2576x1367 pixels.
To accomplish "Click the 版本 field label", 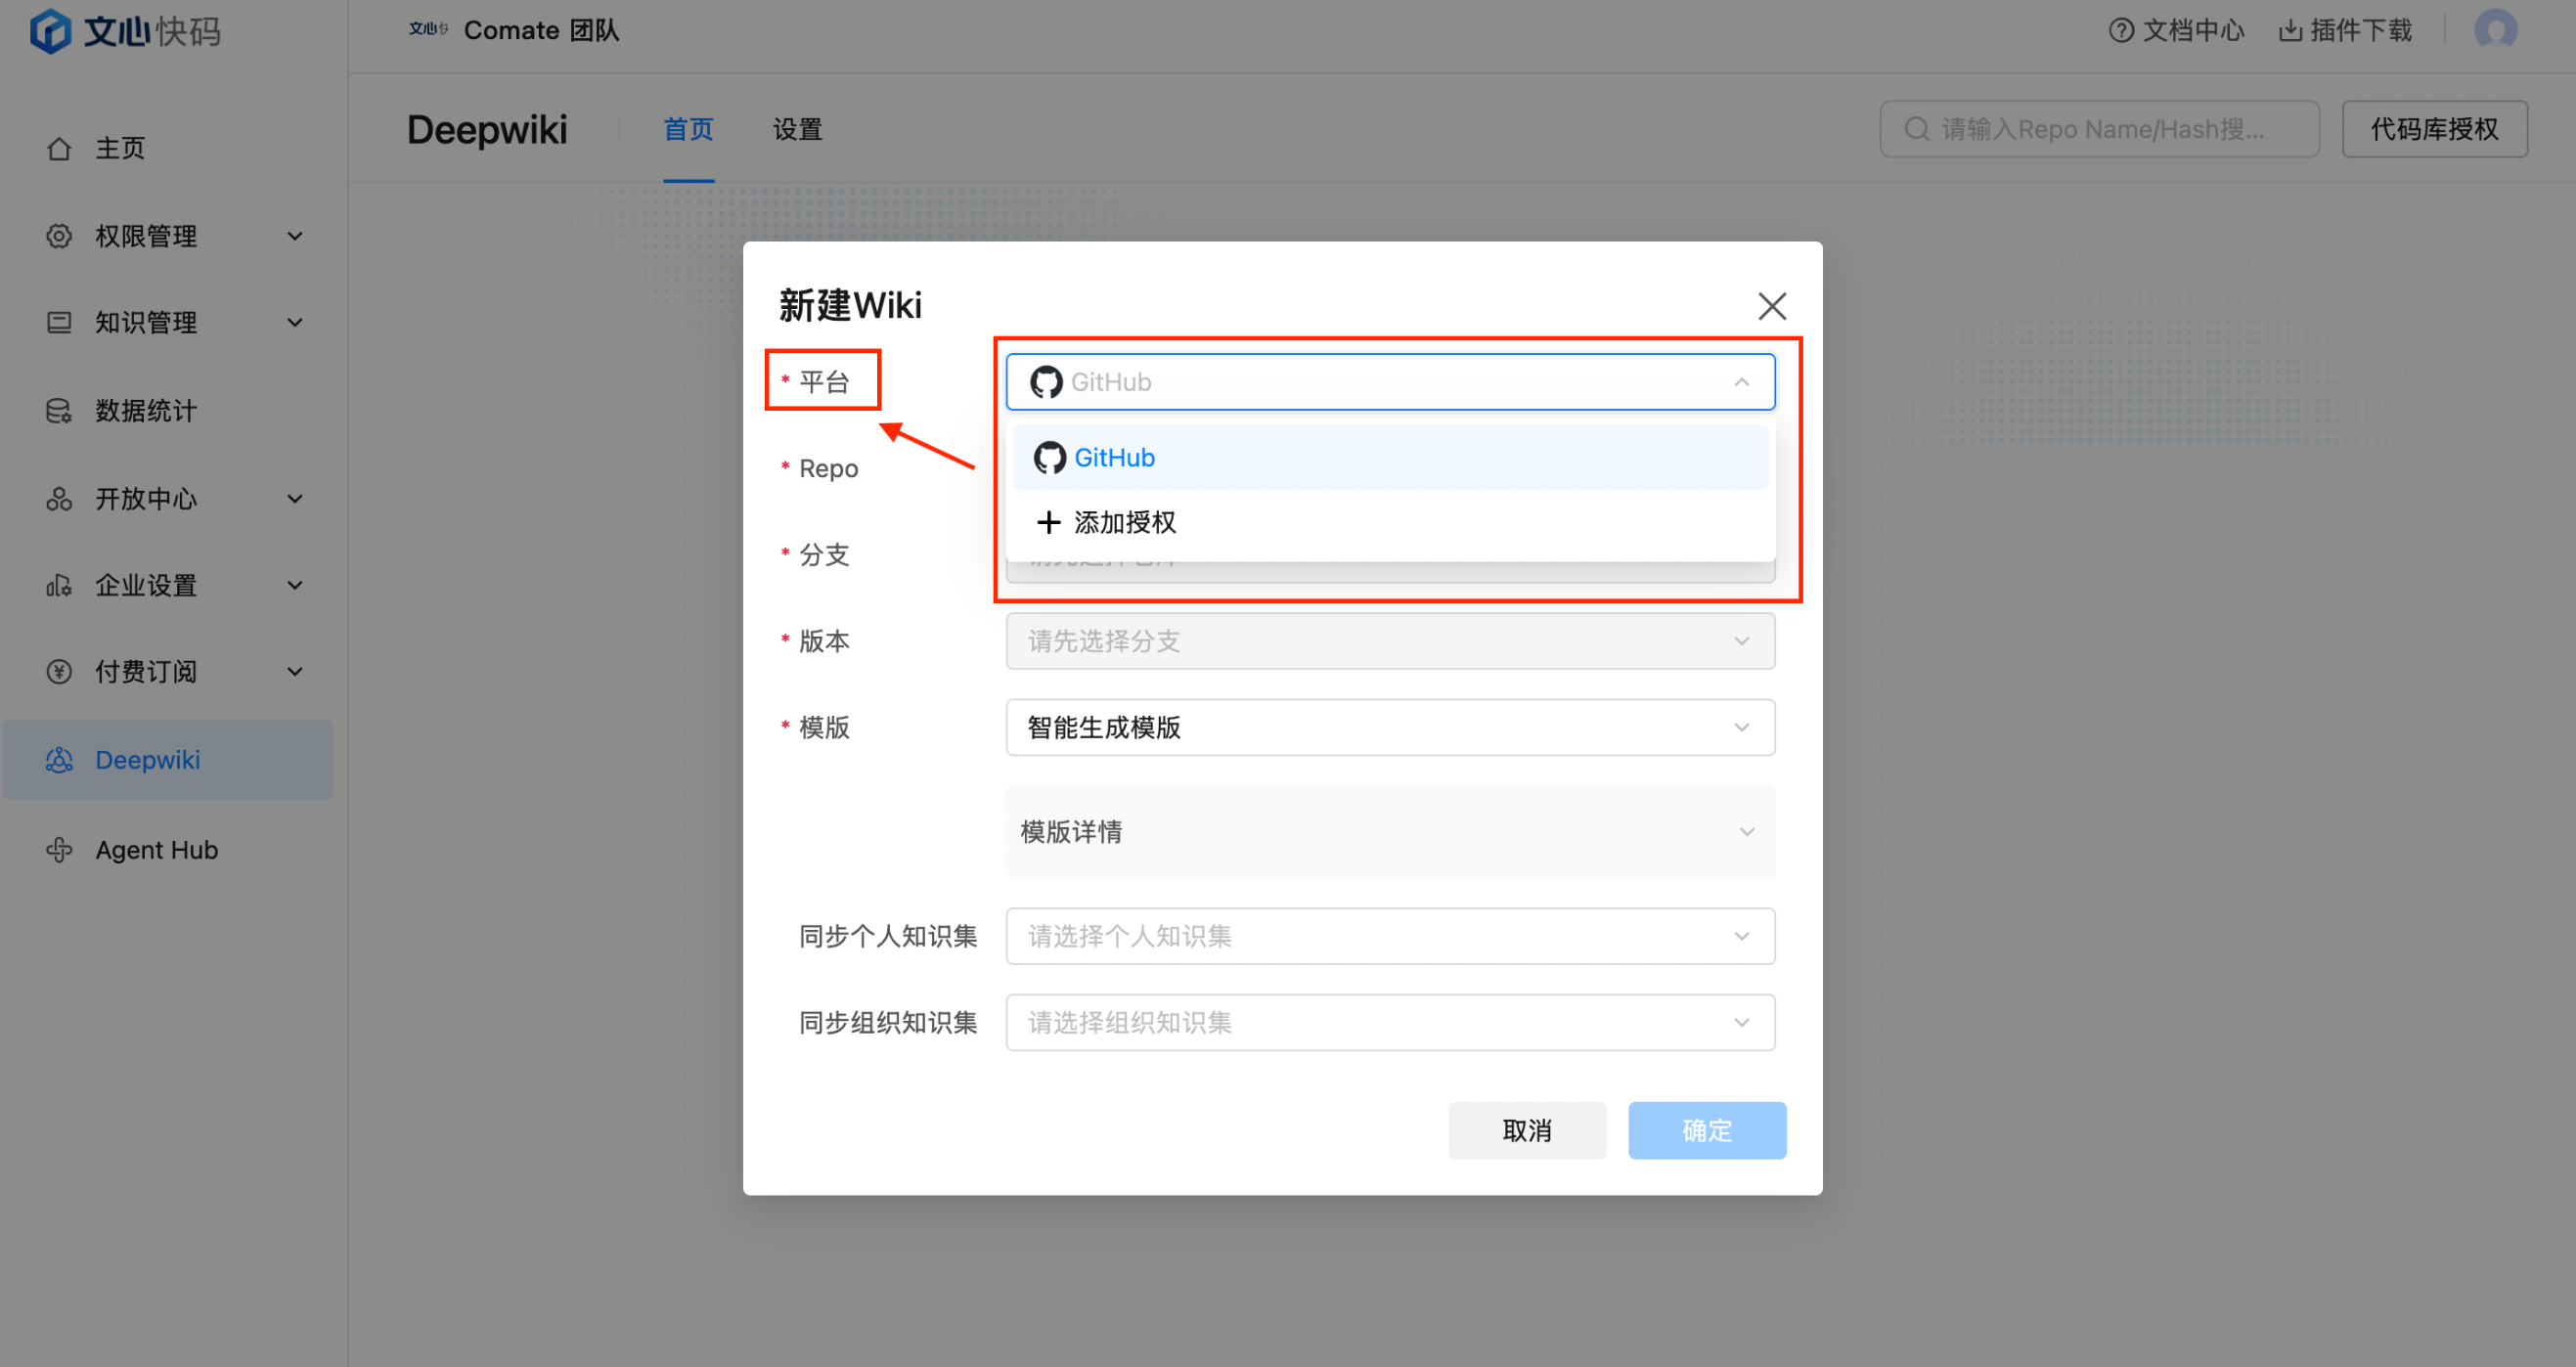I will click(824, 641).
